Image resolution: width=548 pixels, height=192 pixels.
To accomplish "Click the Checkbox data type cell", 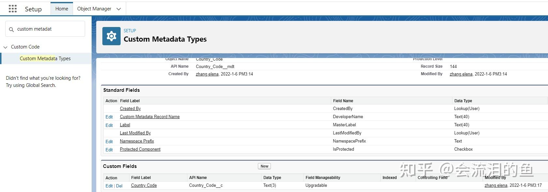I will [464, 149].
